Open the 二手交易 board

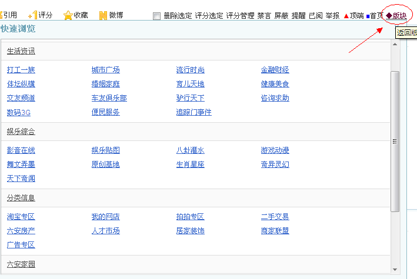pyautogui.click(x=275, y=217)
